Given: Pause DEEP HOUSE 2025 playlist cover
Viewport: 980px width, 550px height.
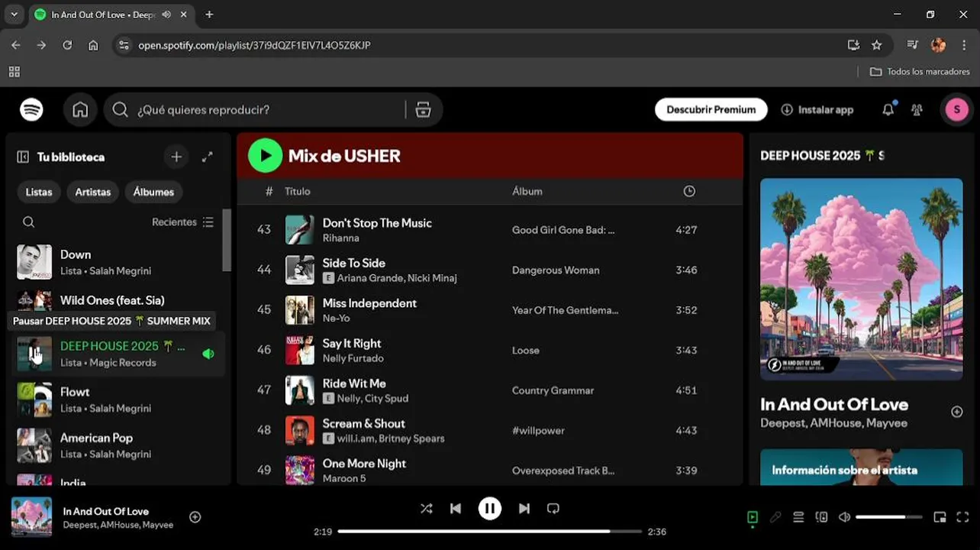Looking at the screenshot, I should pos(34,354).
